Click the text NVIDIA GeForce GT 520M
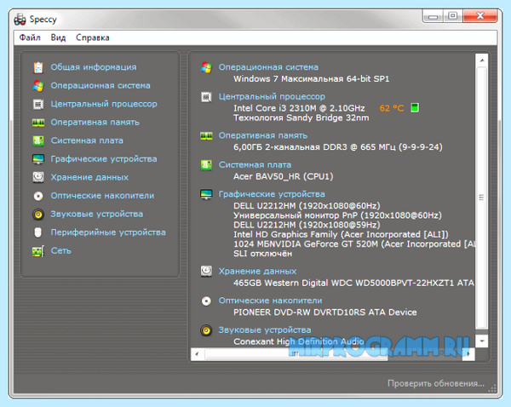Image resolution: width=511 pixels, height=407 pixels. click(330, 244)
